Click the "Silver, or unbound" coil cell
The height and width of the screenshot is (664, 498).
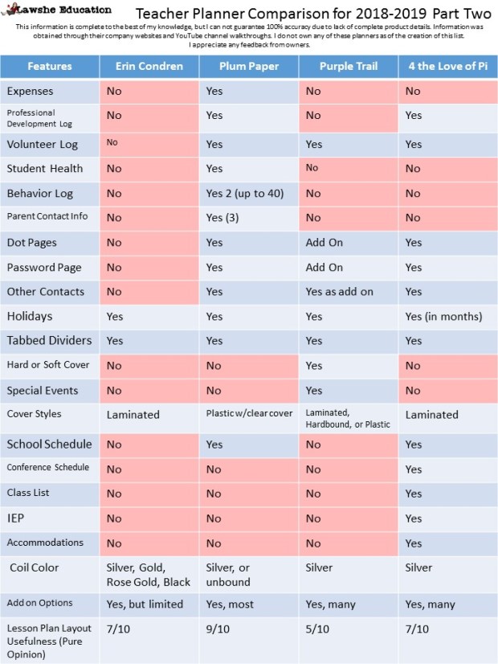(229, 575)
